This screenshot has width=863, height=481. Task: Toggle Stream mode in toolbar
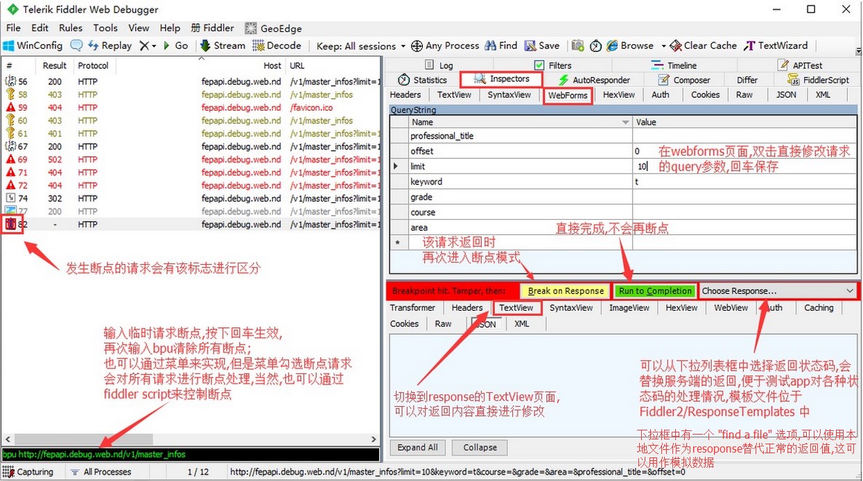(x=223, y=46)
